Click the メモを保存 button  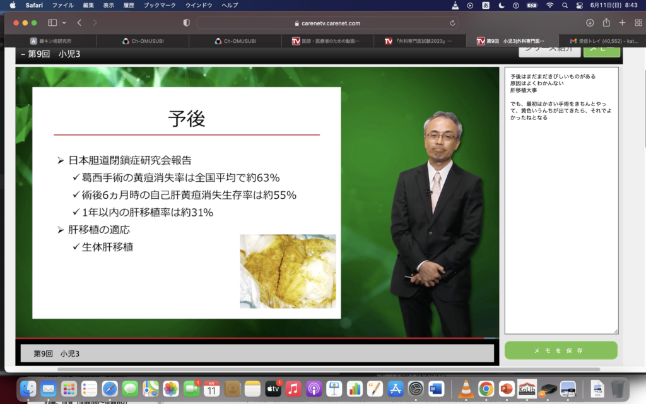(561, 350)
